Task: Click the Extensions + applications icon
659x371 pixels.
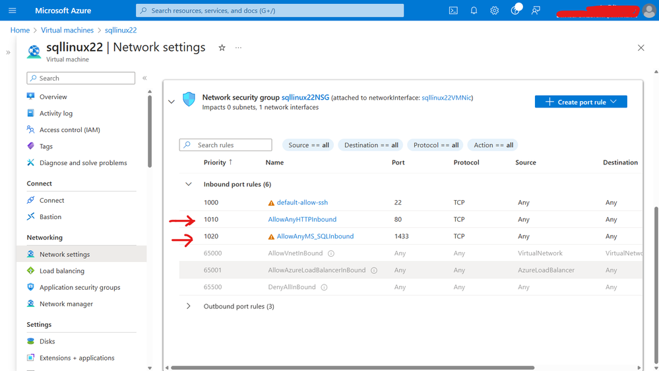Action: [x=31, y=358]
